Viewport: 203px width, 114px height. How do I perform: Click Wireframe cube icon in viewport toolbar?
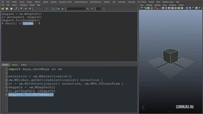point(187,8)
